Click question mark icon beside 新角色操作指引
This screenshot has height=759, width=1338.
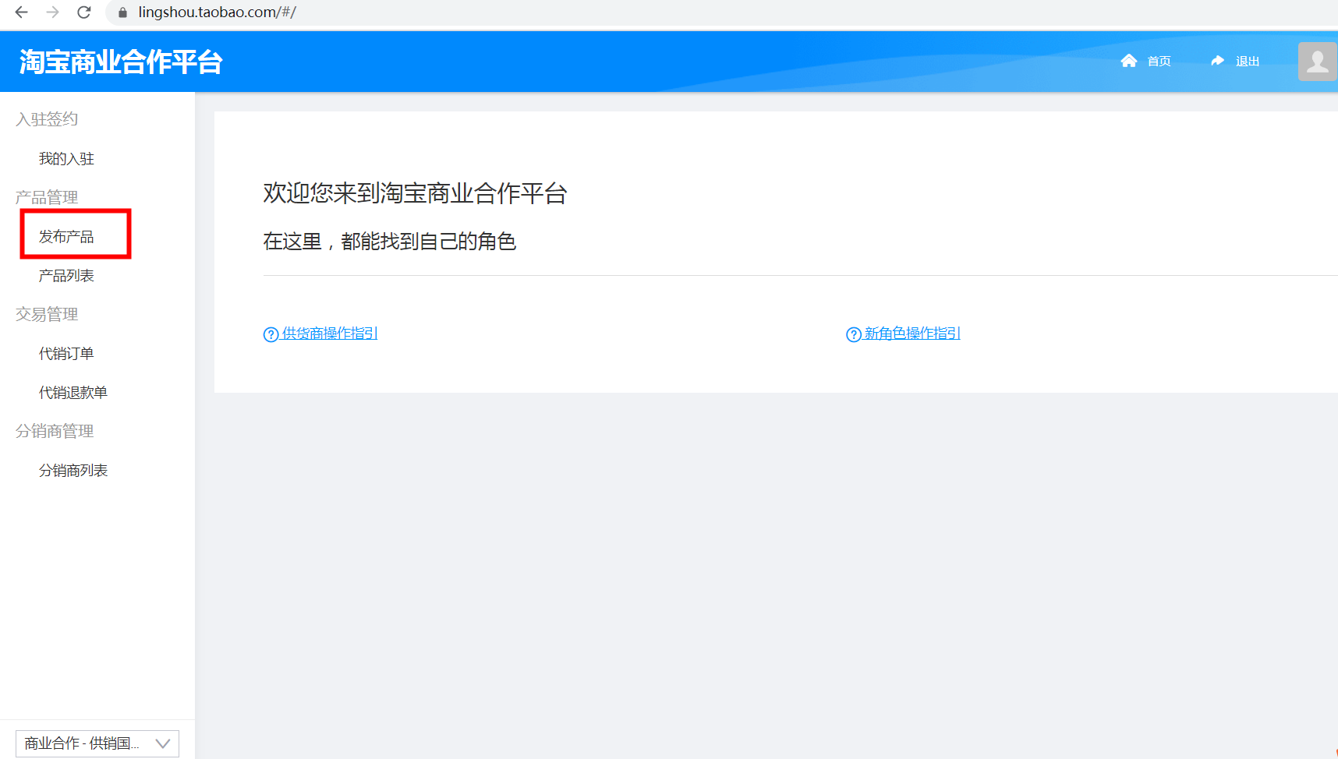click(x=854, y=334)
